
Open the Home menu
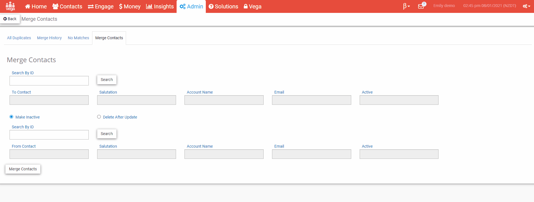click(x=36, y=6)
